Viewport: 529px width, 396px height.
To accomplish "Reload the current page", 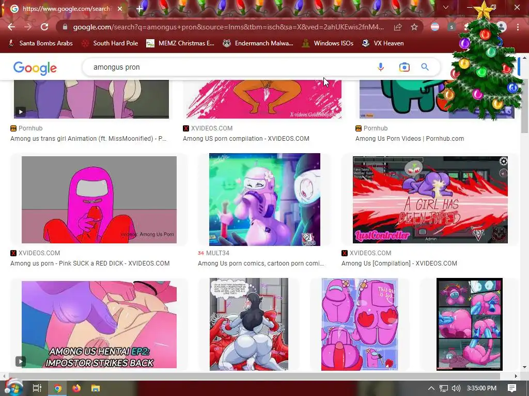I will [44, 27].
